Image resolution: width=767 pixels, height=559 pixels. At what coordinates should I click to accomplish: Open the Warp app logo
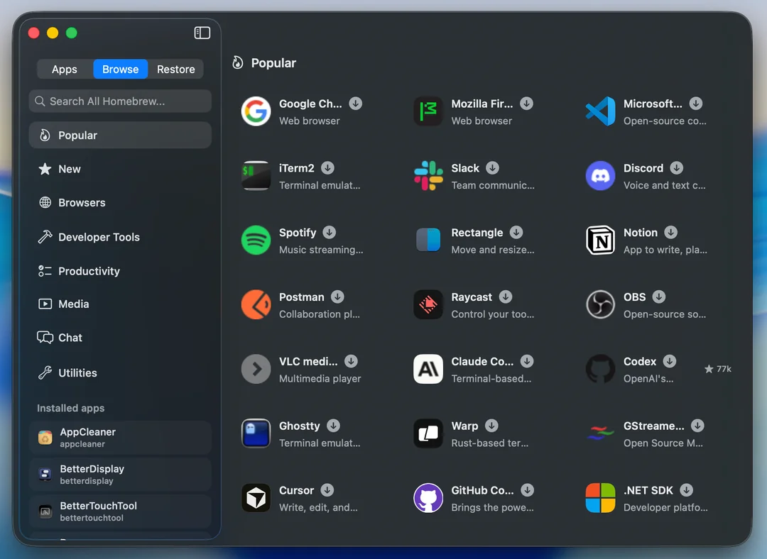pos(428,433)
